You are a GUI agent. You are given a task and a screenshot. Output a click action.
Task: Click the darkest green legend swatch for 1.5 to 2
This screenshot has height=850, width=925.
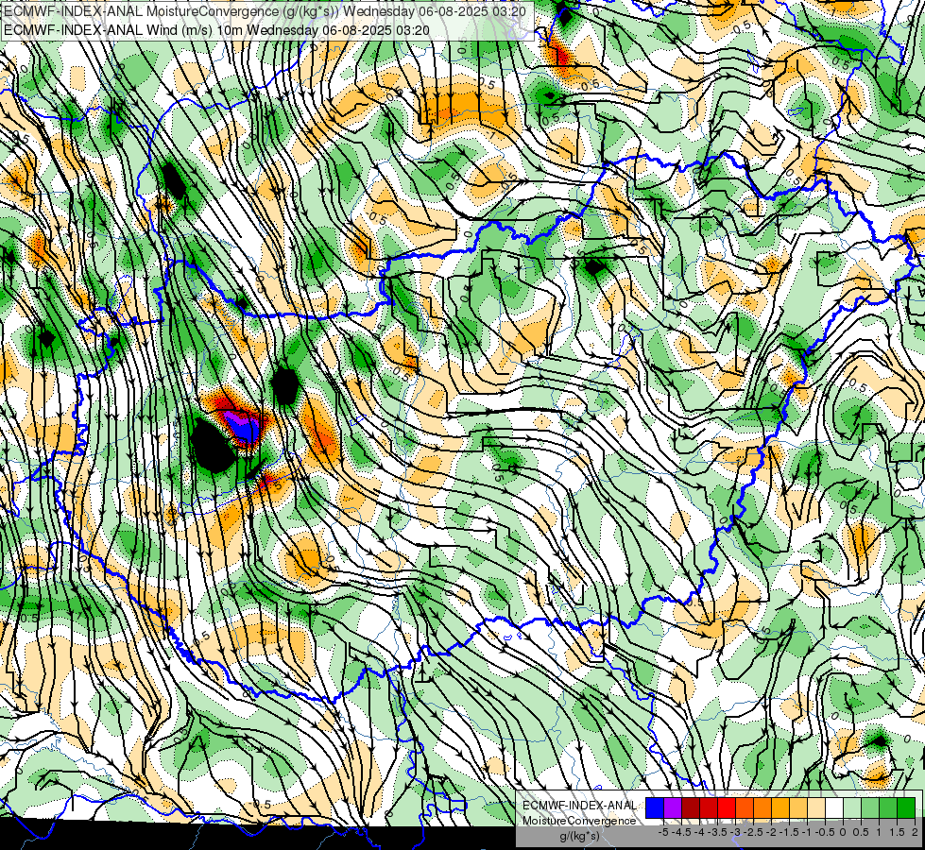click(x=906, y=807)
